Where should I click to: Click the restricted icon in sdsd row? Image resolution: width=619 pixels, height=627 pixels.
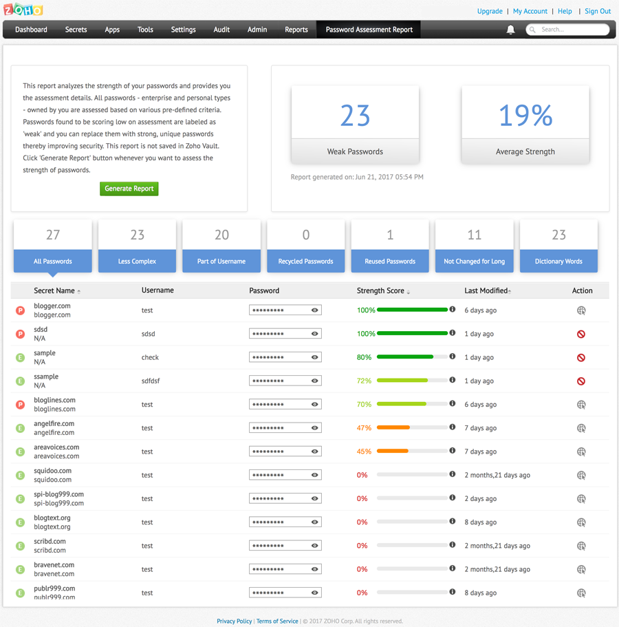[581, 334]
